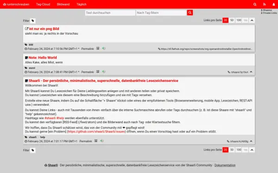Click the clock icon of the 7:10:56 PM entry
Screen dimensions: 278x173
(x=26, y=49)
